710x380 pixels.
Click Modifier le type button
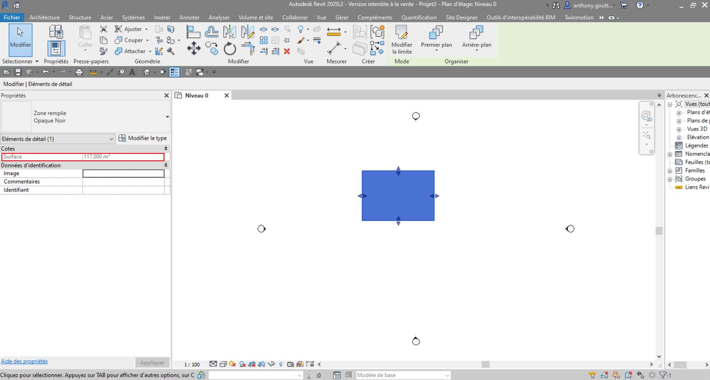[x=143, y=138]
